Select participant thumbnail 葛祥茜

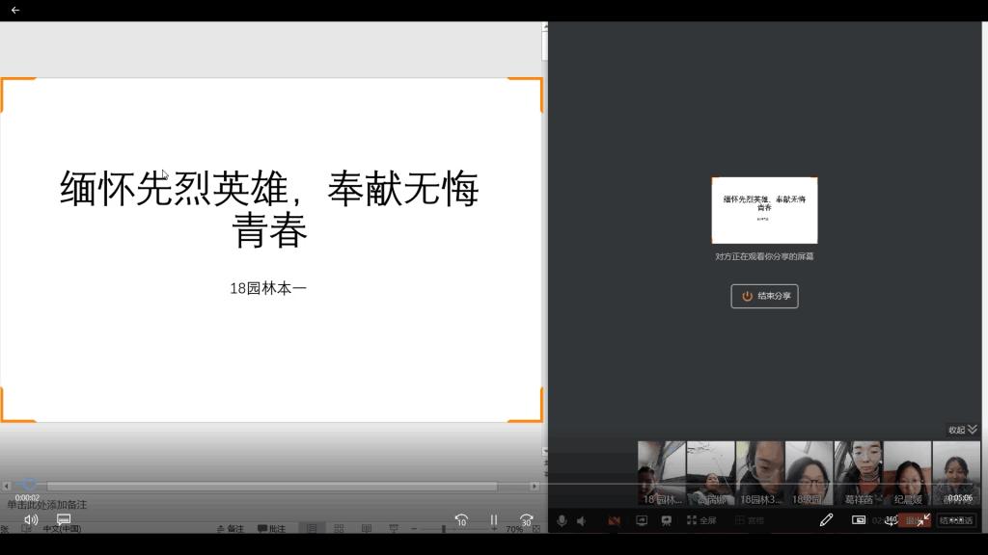point(858,472)
